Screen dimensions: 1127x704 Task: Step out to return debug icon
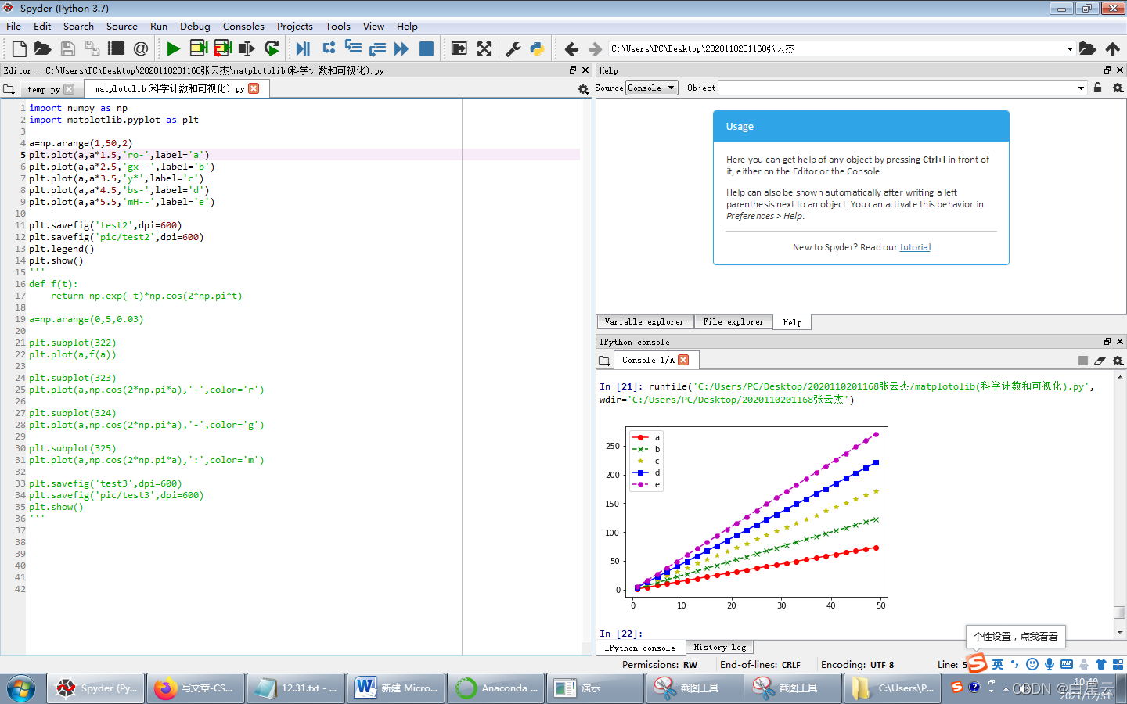[377, 48]
